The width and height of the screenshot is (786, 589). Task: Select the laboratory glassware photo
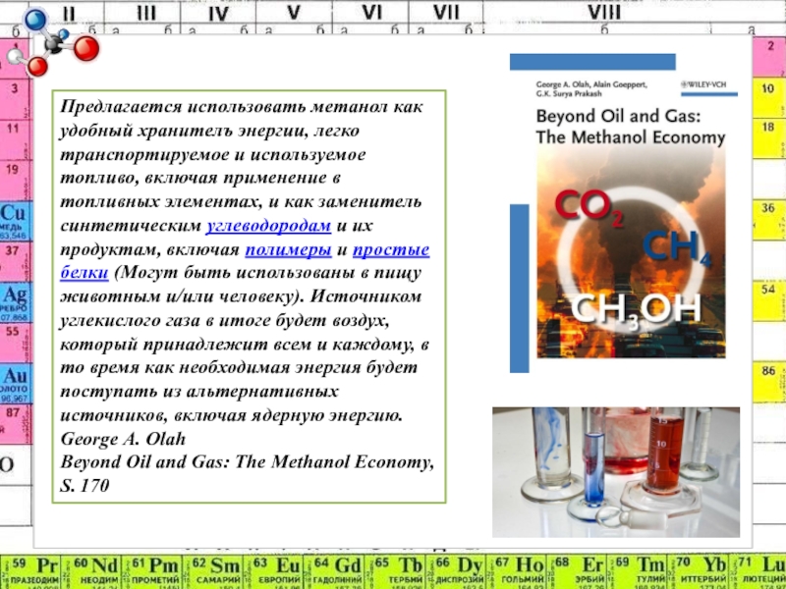point(616,472)
